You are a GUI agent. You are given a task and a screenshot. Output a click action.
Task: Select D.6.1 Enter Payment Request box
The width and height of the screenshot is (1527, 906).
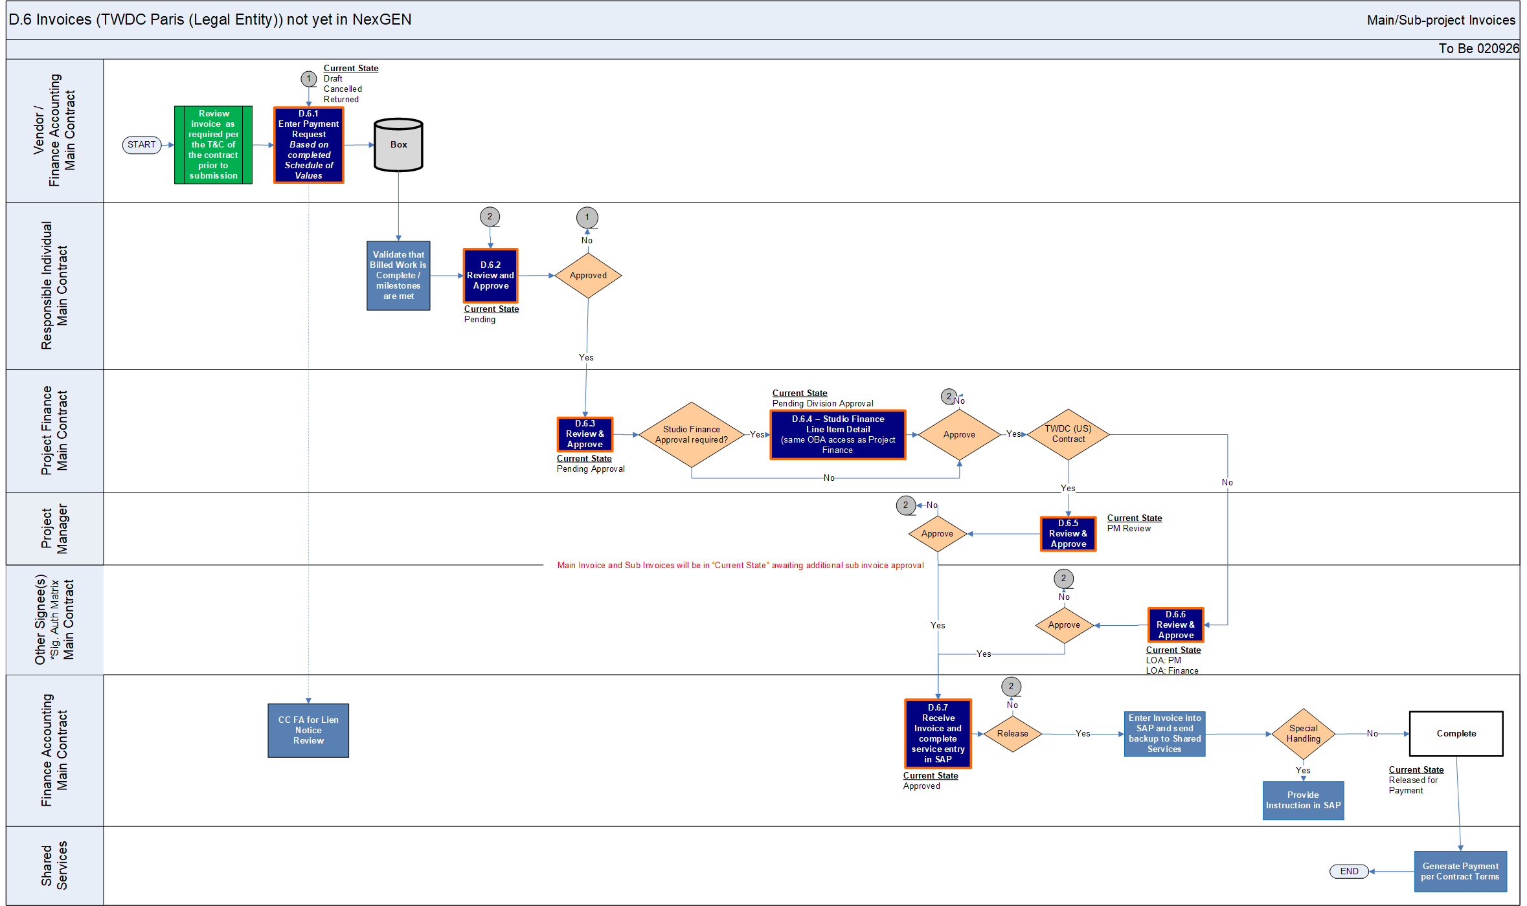(309, 145)
